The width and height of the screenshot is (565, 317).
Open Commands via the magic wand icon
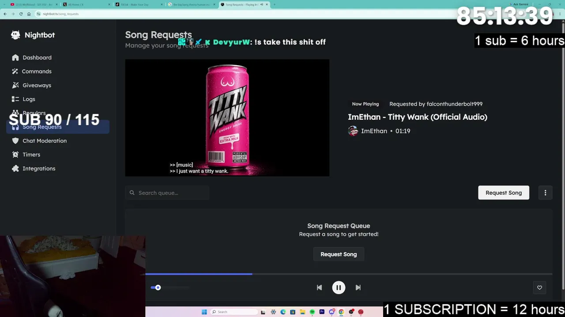15,71
